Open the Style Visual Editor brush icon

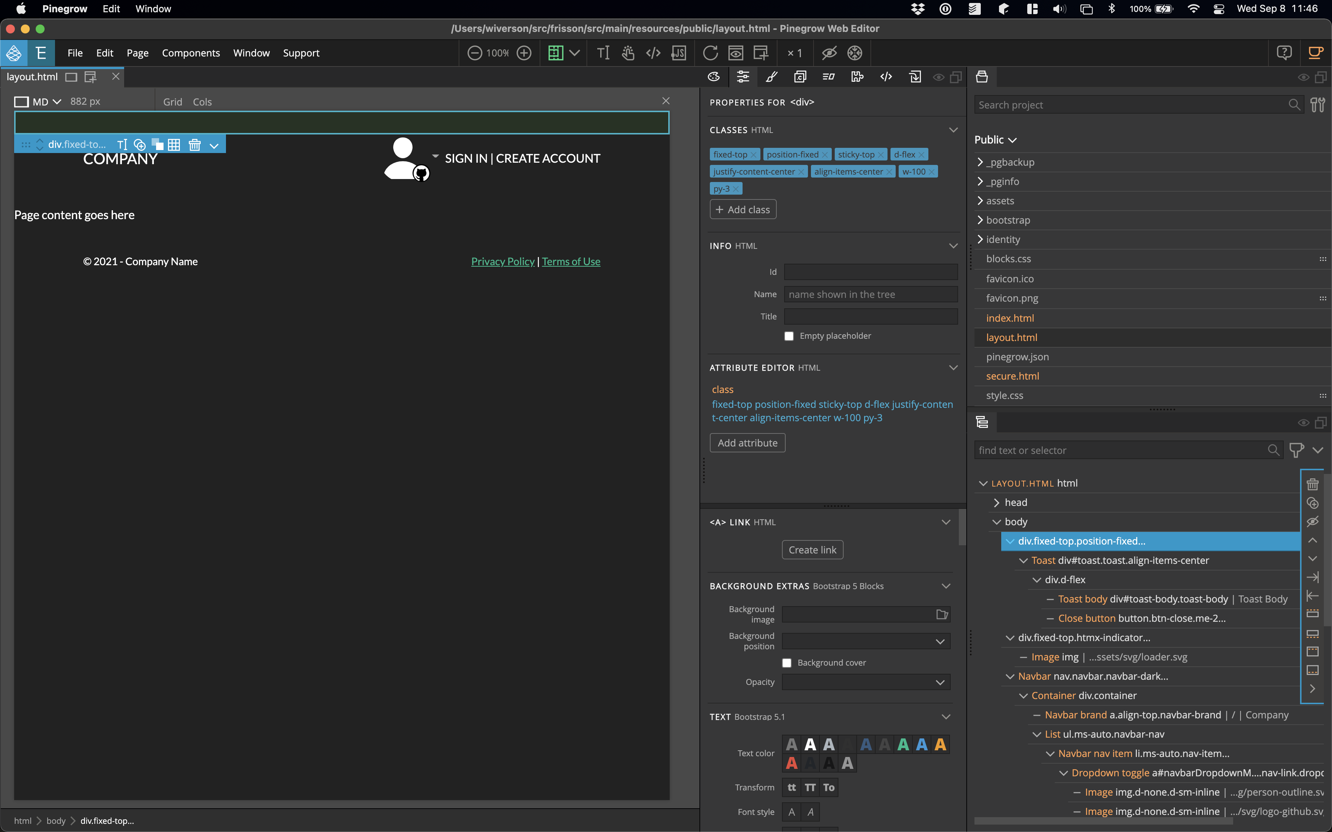coord(772,77)
